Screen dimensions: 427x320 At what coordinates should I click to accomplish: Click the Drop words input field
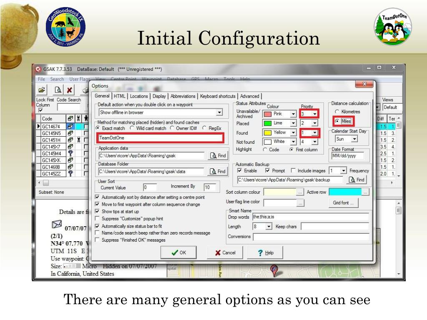[x=311, y=217]
